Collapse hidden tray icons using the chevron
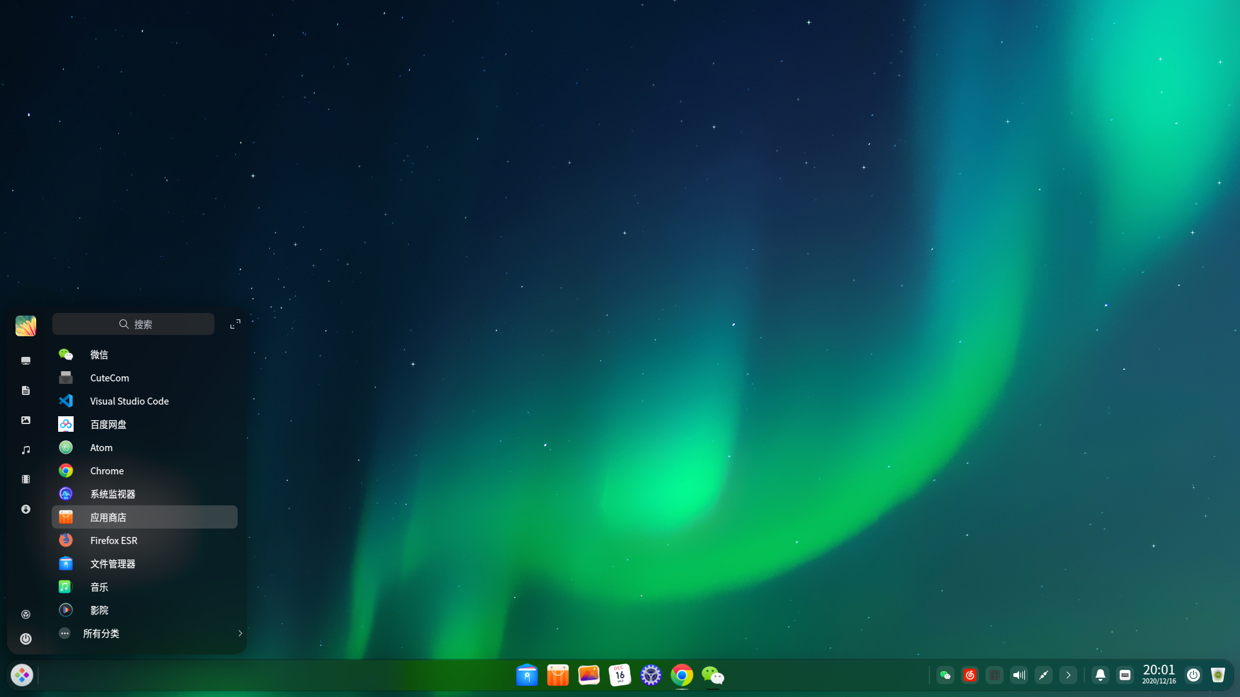 point(1068,675)
